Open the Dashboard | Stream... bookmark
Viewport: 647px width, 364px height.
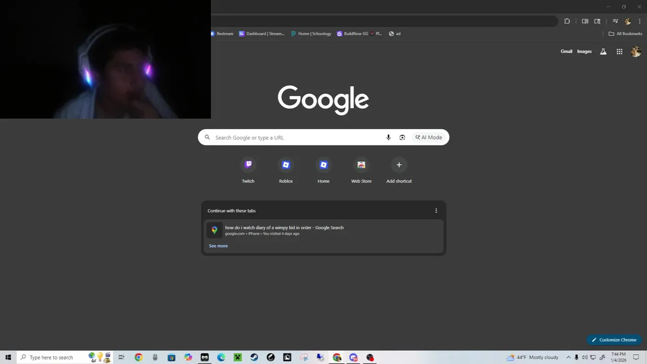262,34
